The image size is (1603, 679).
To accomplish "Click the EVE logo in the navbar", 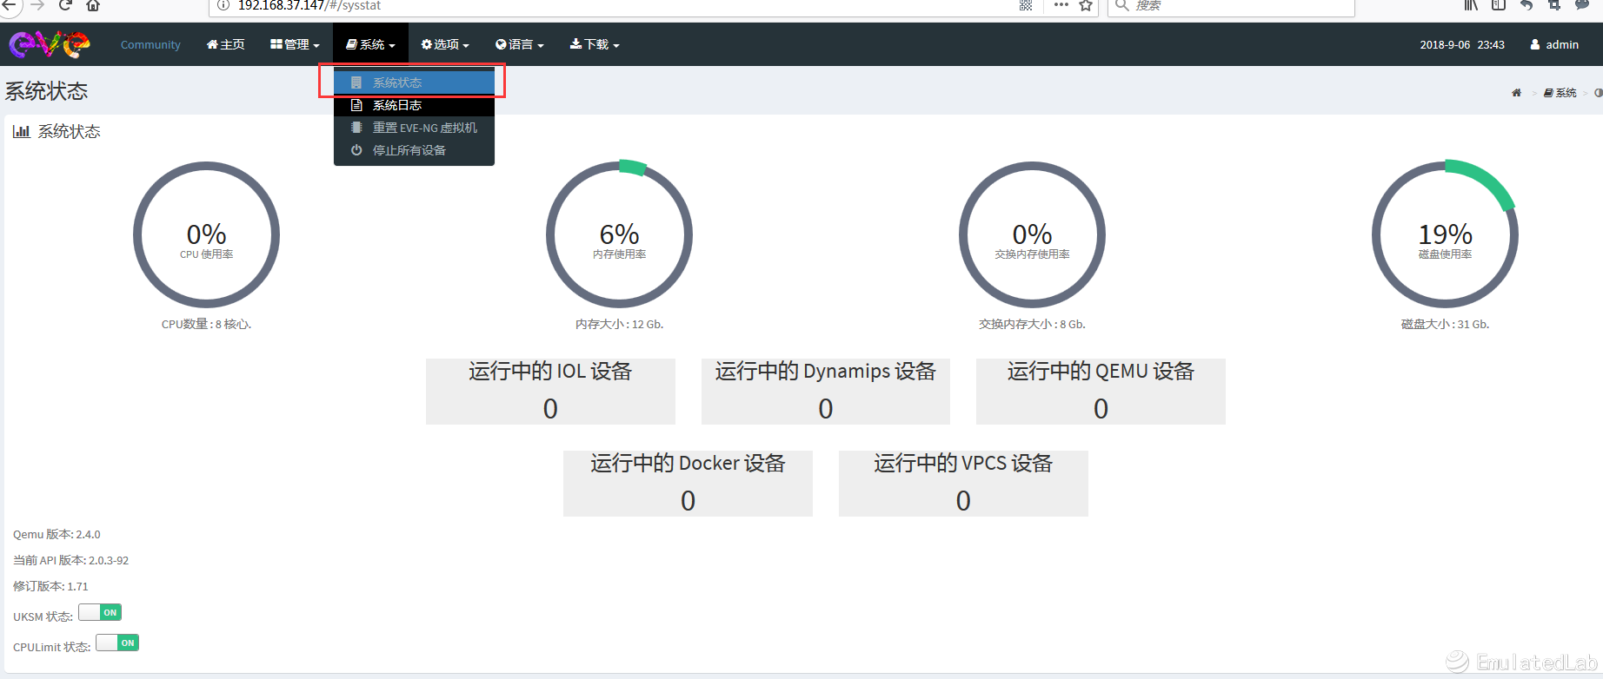I will click(50, 43).
